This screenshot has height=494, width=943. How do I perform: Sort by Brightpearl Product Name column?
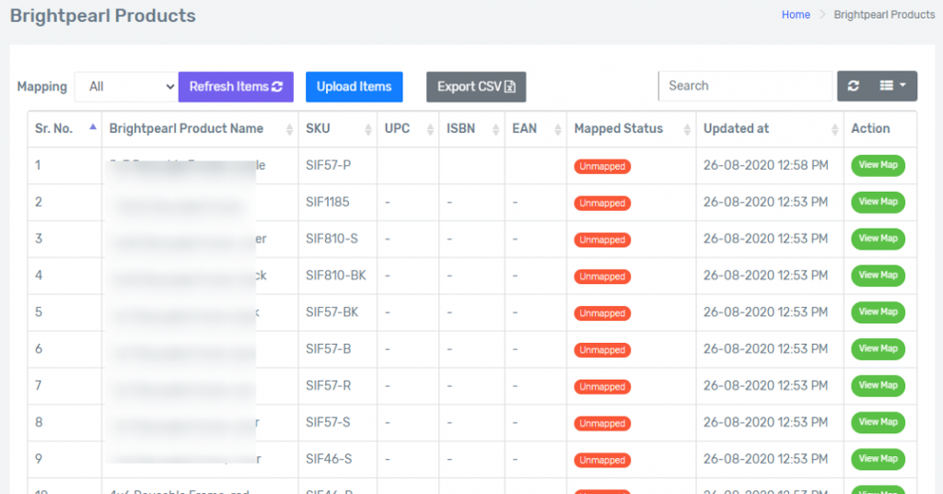tap(200, 129)
